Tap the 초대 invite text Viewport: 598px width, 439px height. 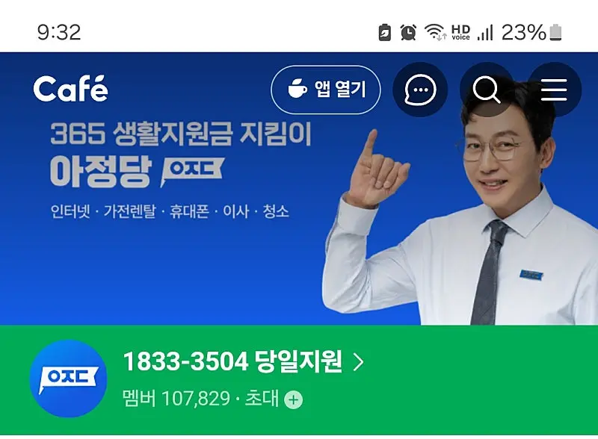(x=262, y=398)
